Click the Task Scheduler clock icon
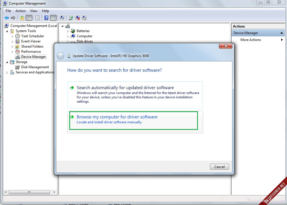This screenshot has height=205, width=287. point(18,36)
